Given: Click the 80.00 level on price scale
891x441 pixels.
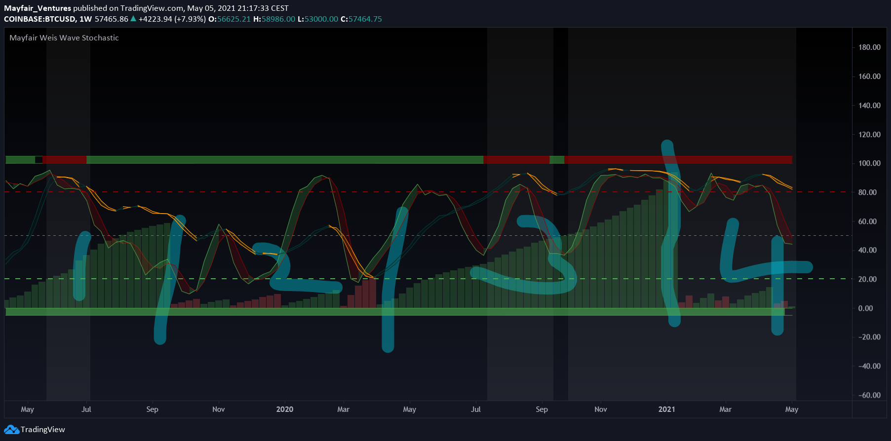Looking at the screenshot, I should tap(867, 192).
